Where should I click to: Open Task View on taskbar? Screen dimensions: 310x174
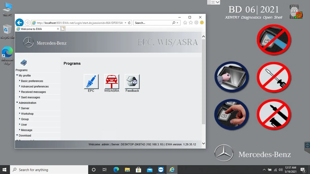point(105,170)
